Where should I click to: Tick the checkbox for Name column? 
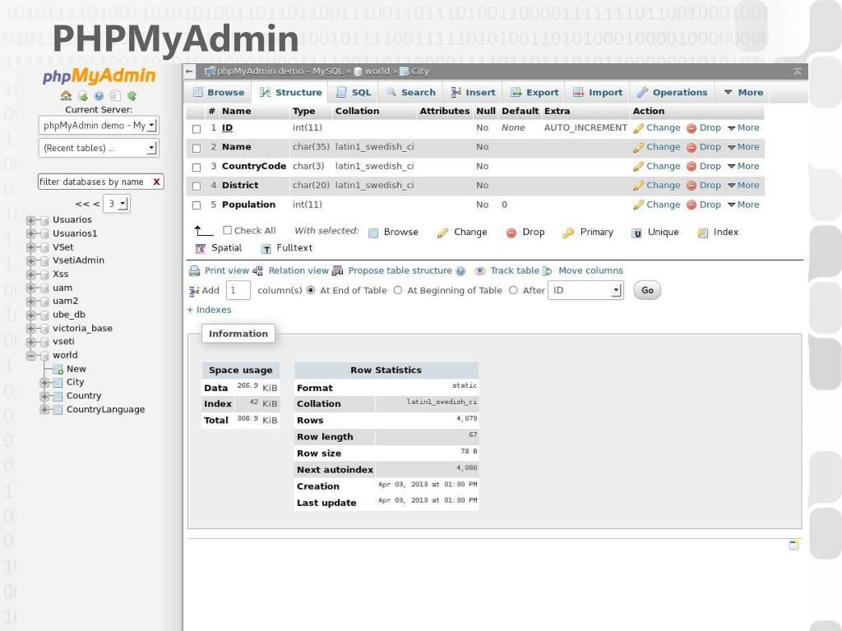(197, 148)
